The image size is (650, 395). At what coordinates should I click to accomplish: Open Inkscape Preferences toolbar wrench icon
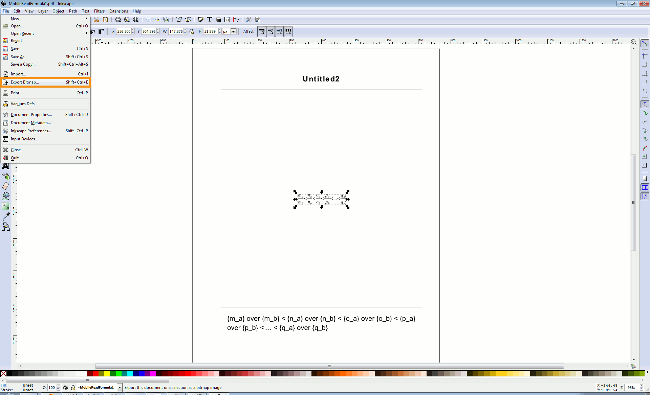coord(249,20)
